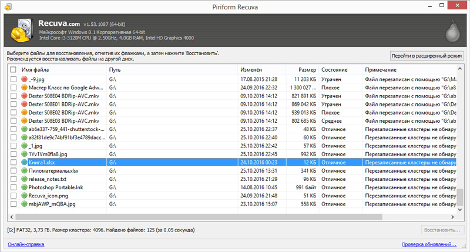Sort by the Состояние column header
470x252 pixels.
[341, 69]
